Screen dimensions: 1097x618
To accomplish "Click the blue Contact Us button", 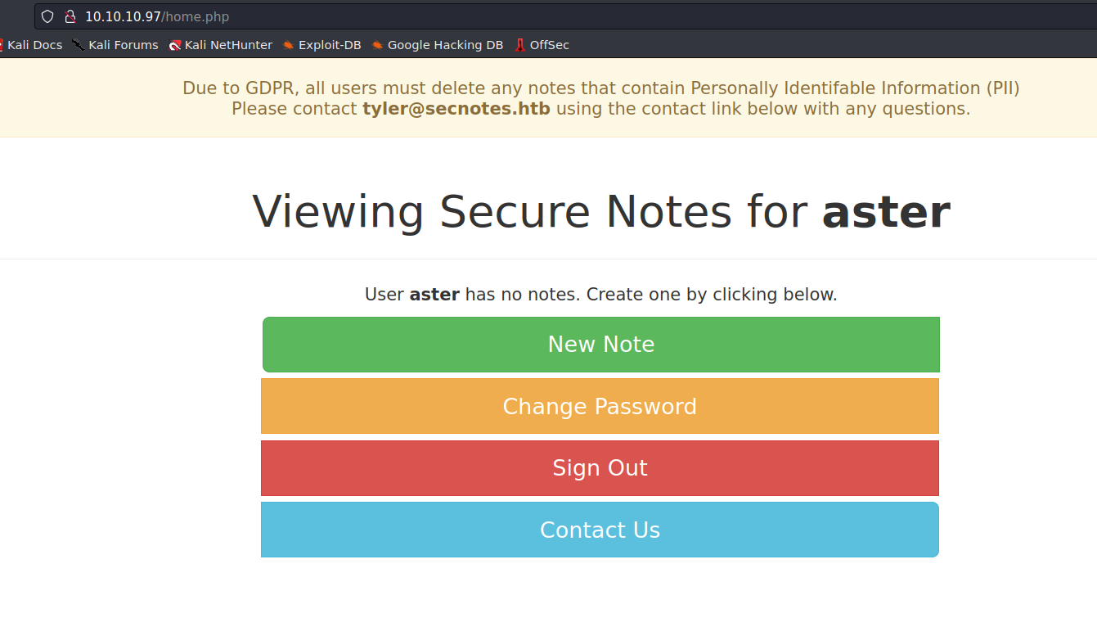I will tap(600, 530).
